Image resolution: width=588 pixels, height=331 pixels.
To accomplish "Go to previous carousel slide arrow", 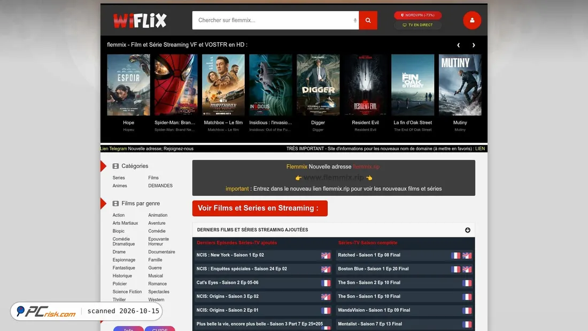I will (x=458, y=45).
